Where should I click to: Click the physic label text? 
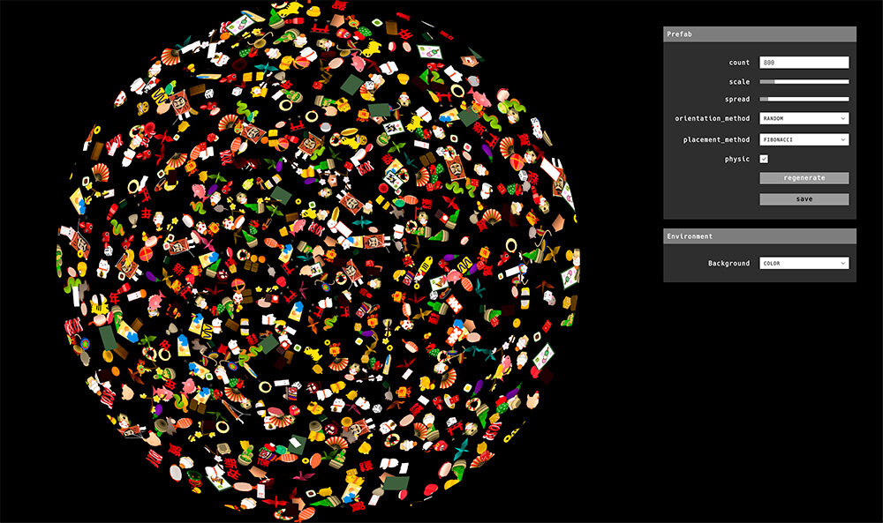[736, 159]
